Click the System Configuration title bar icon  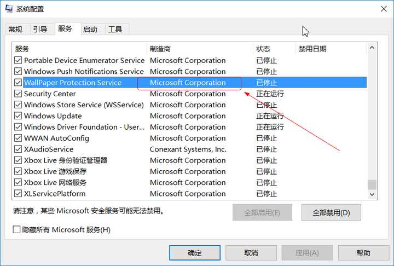coord(9,9)
